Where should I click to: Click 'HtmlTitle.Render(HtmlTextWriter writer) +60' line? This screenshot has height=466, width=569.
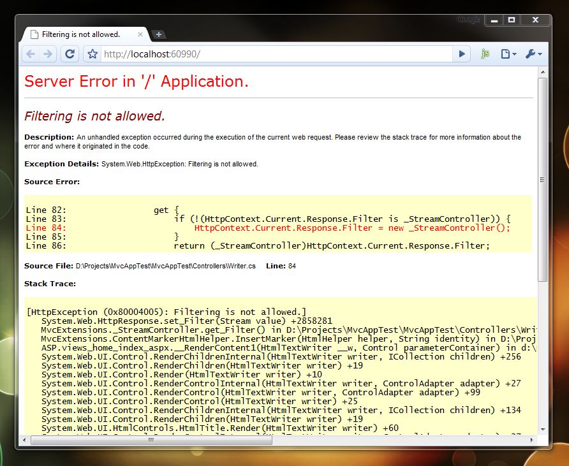pyautogui.click(x=220, y=428)
